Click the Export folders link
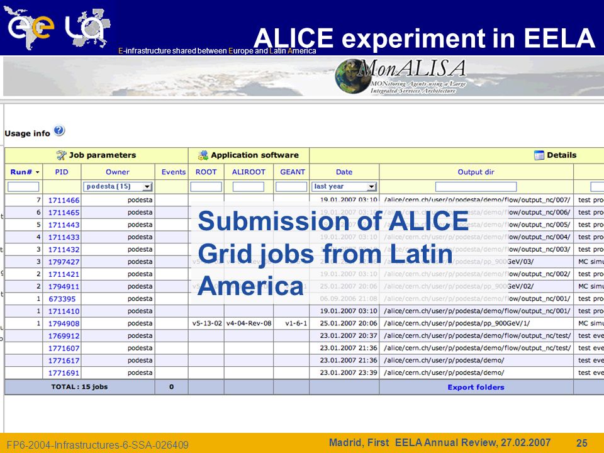This screenshot has height=453, width=604. [x=476, y=387]
